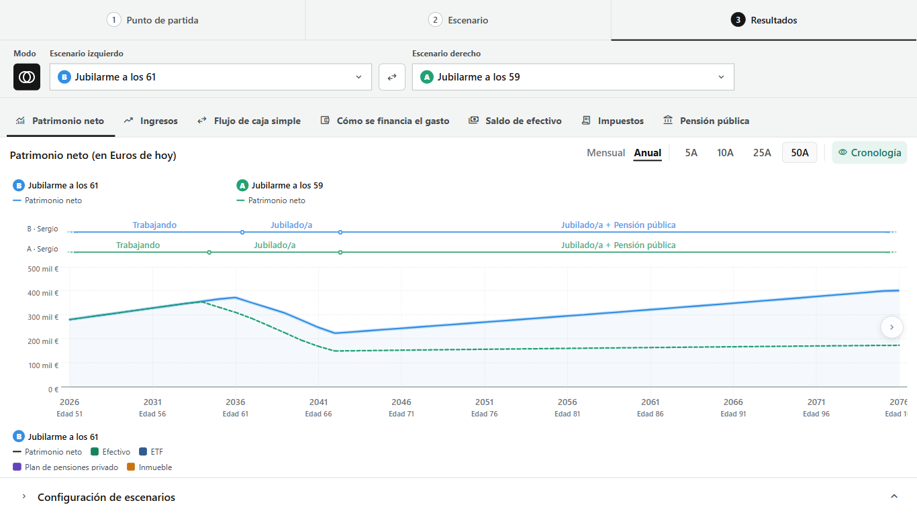Click the Ingresos trend icon
The height and width of the screenshot is (515, 917).
[x=129, y=121]
